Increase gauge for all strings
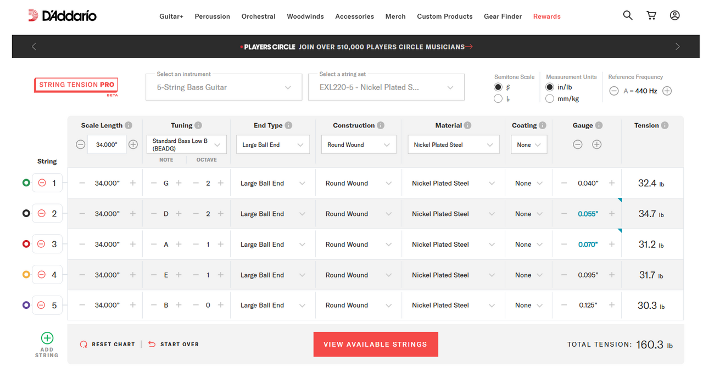703x372 pixels. coord(597,145)
